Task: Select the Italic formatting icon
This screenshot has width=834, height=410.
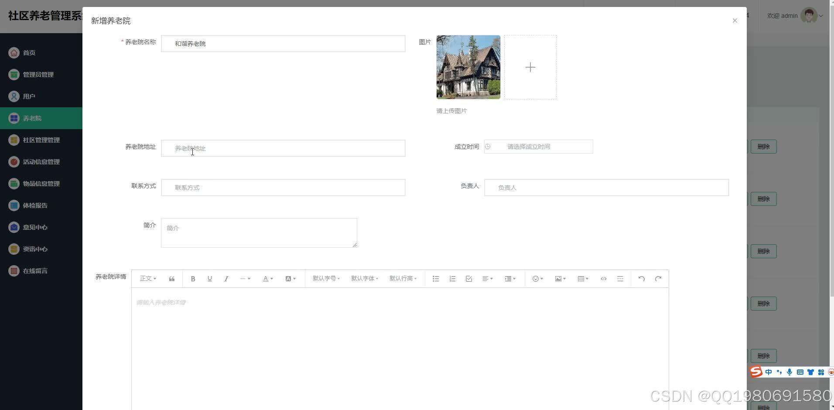Action: (x=226, y=278)
